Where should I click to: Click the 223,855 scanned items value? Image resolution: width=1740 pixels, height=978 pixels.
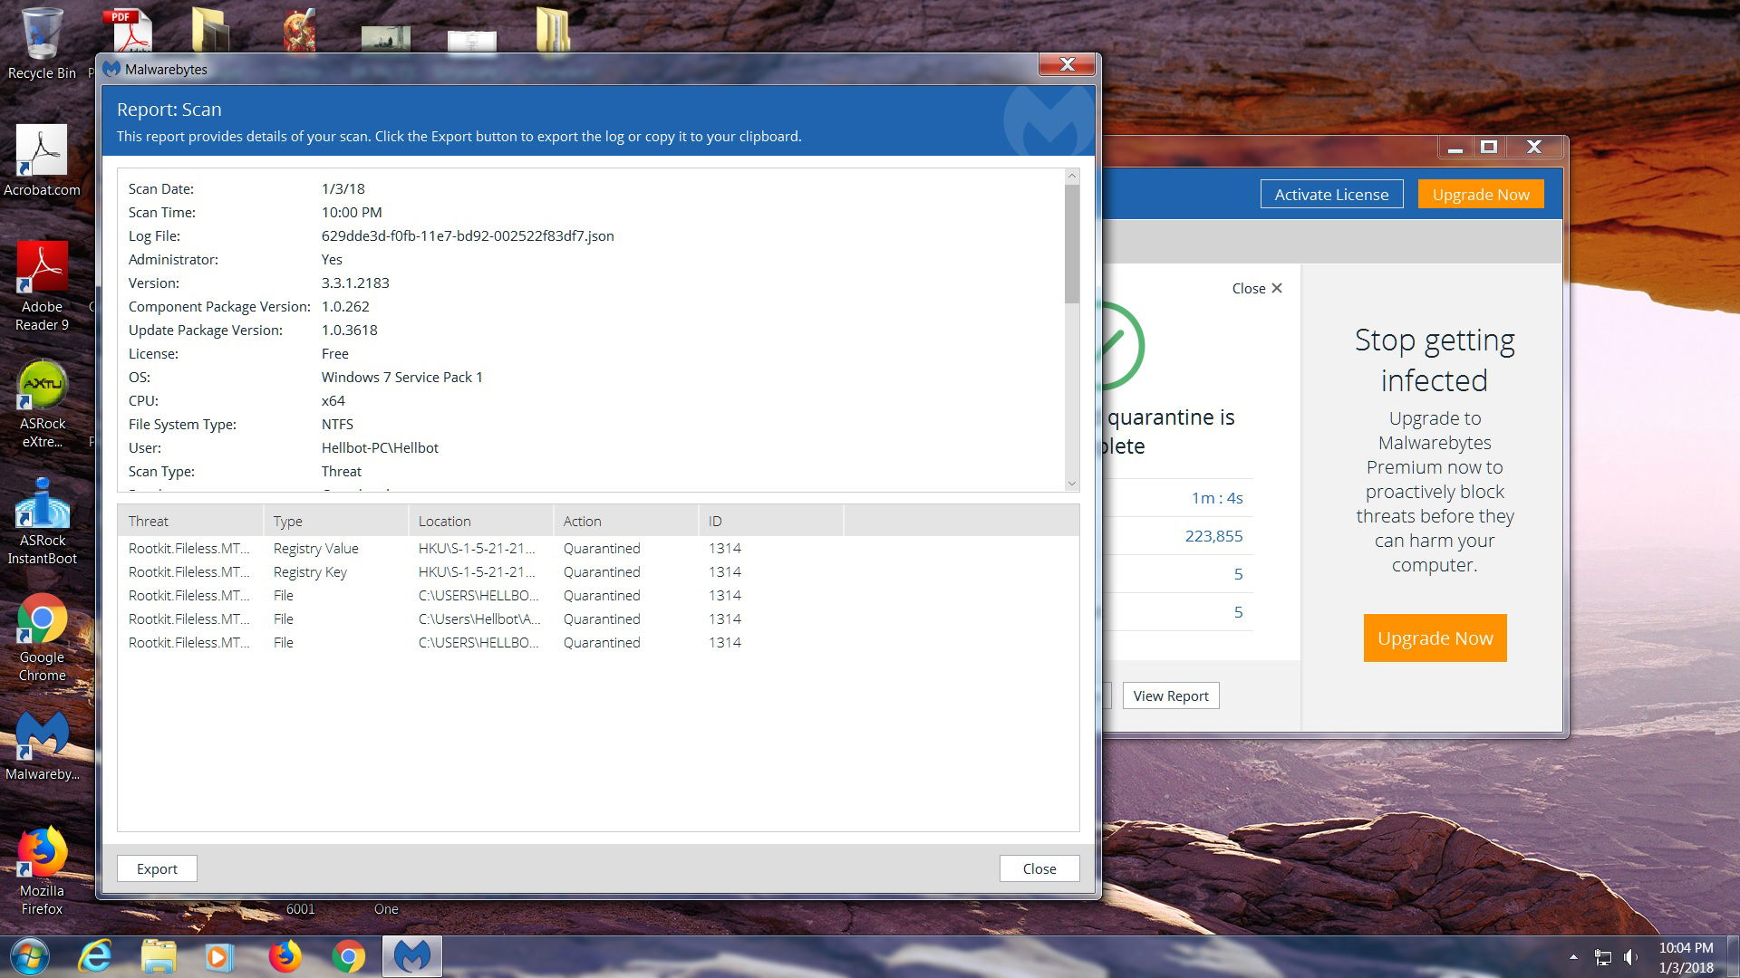coord(1213,535)
